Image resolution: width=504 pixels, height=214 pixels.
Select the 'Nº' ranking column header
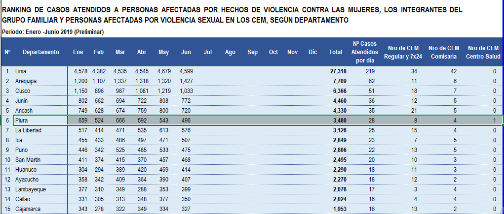pyautogui.click(x=7, y=52)
